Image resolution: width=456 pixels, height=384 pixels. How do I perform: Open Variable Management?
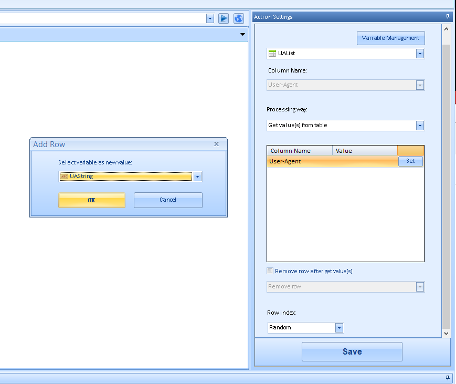(390, 38)
